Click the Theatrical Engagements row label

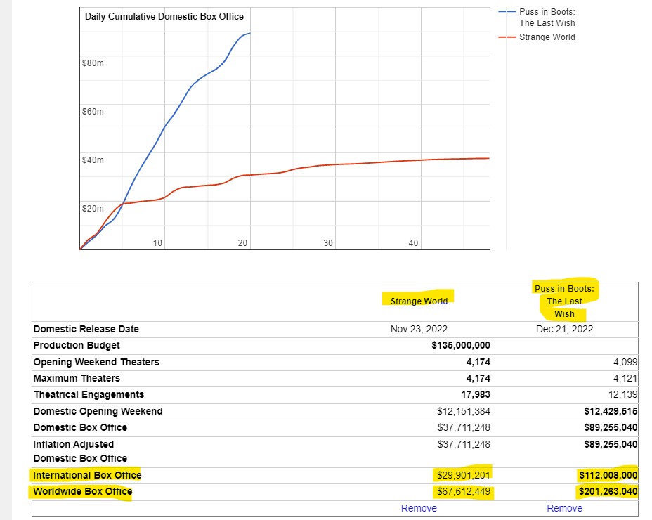click(x=89, y=394)
